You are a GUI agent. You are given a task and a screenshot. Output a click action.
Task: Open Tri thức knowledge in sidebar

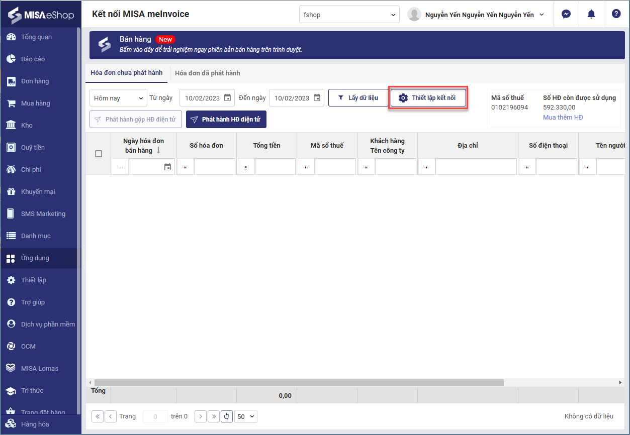38,391
